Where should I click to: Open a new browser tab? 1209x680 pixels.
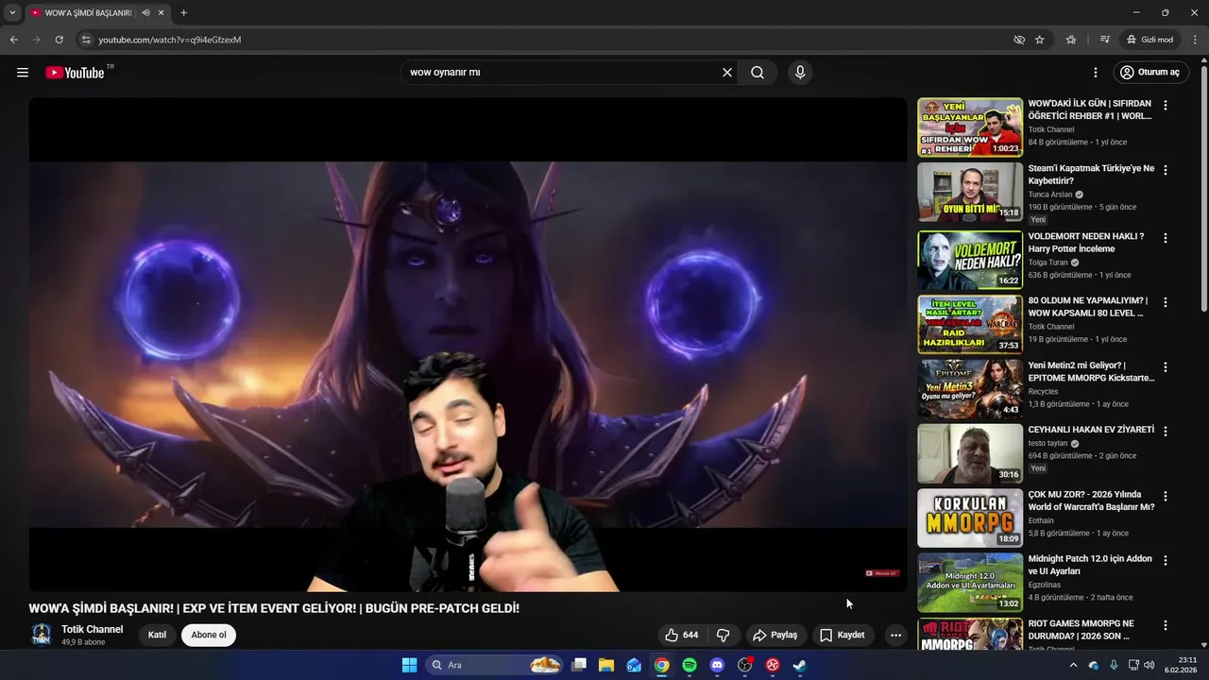183,13
